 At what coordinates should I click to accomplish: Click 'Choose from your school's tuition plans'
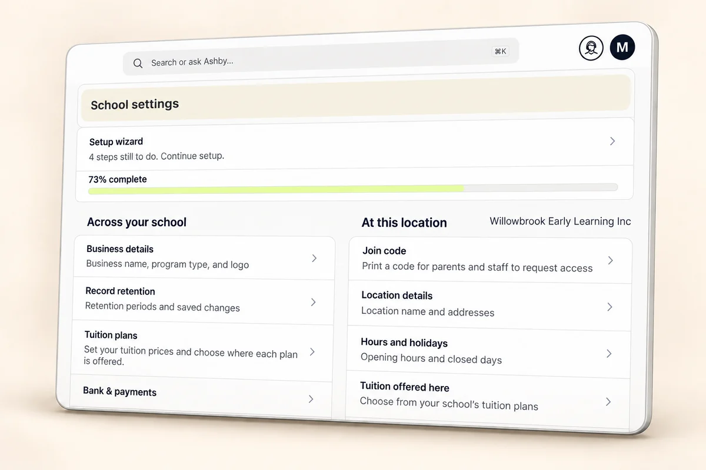tap(449, 403)
